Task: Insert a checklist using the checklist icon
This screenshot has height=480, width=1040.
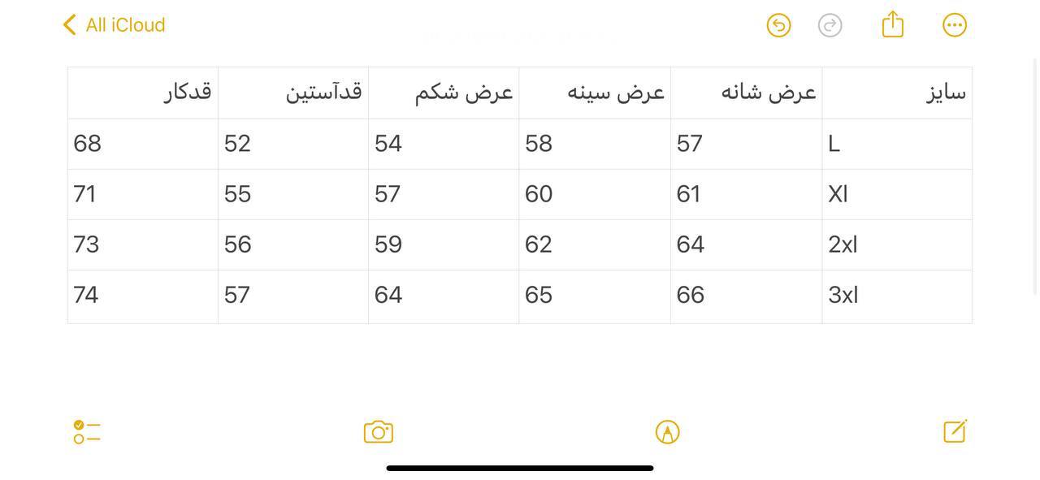Action: point(87,431)
